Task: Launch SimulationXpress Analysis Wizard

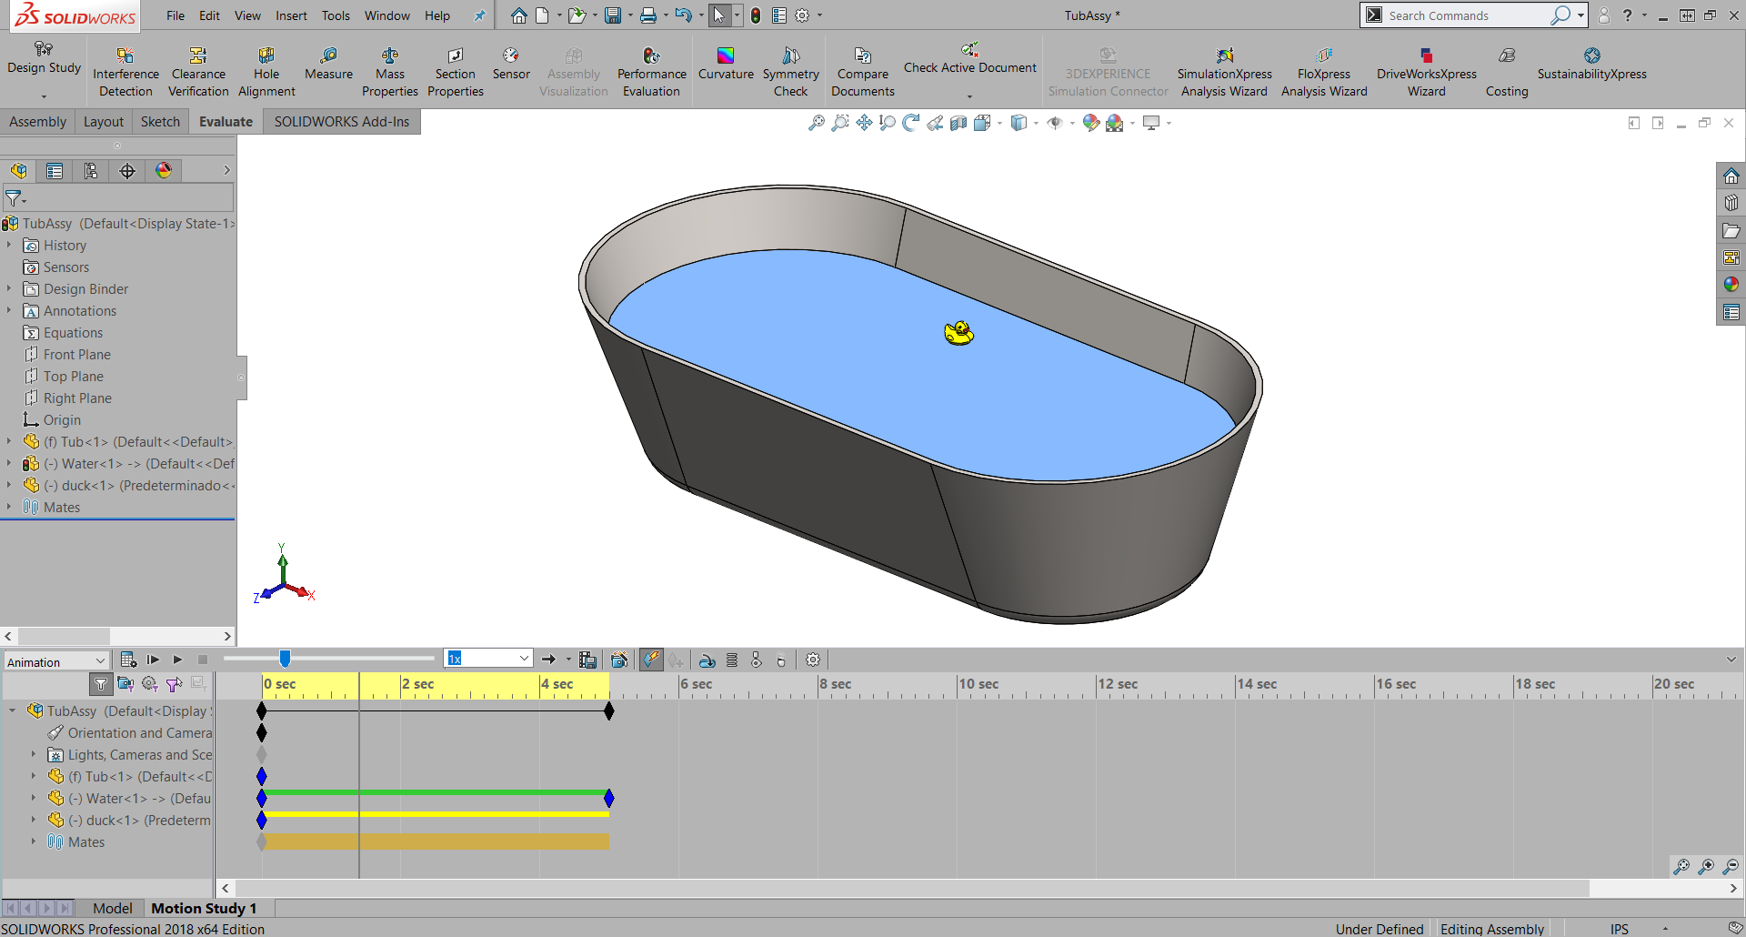Action: [x=1224, y=72]
